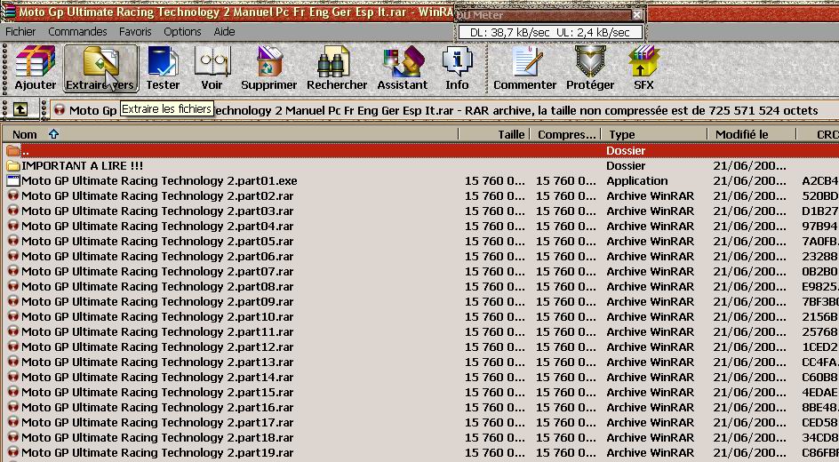Click the part02.rar archive icon
Viewport: 839px width, 462px height.
[12, 195]
